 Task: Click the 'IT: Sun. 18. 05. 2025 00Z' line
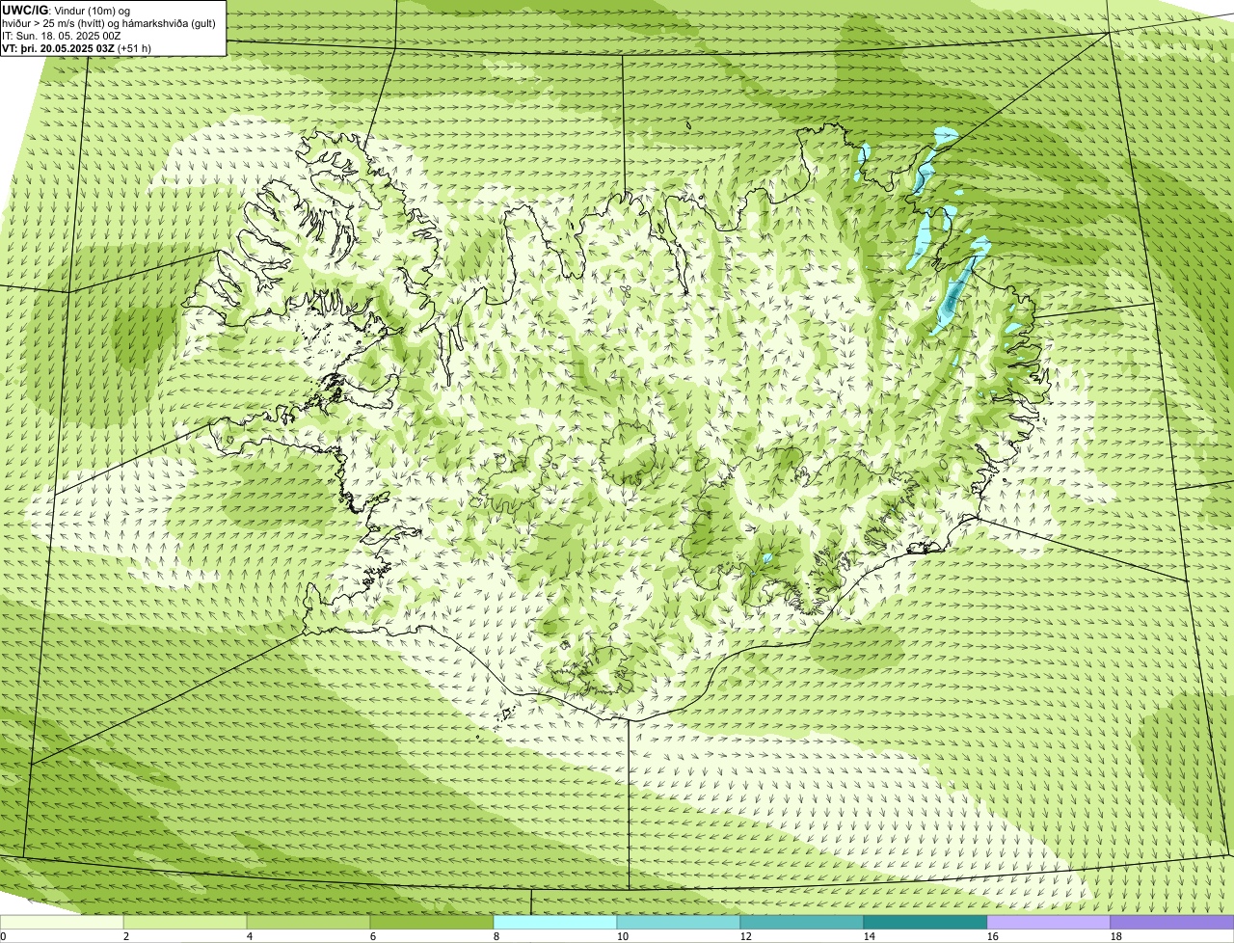click(x=62, y=36)
